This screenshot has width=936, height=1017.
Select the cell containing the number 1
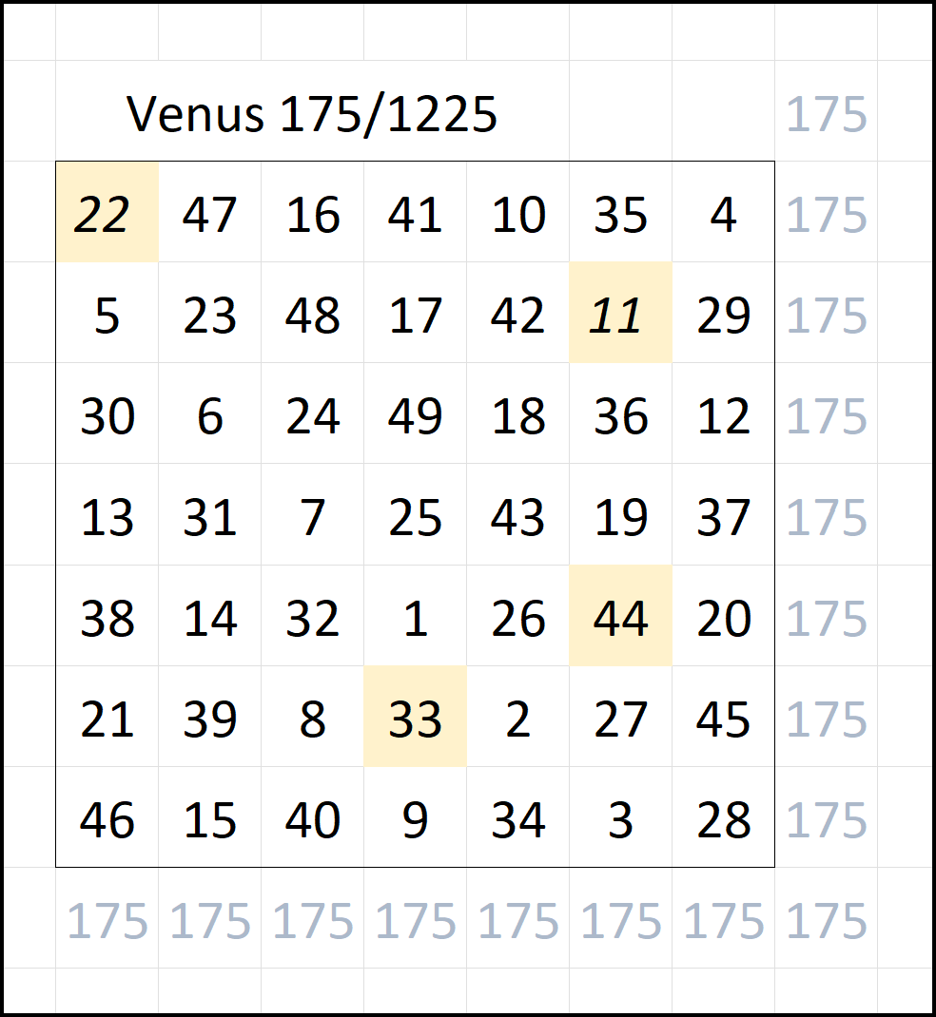415,617
